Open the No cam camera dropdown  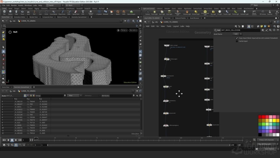pos(133,30)
